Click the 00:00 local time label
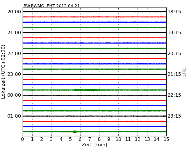The height and width of the screenshot is (151, 189). tap(14, 95)
